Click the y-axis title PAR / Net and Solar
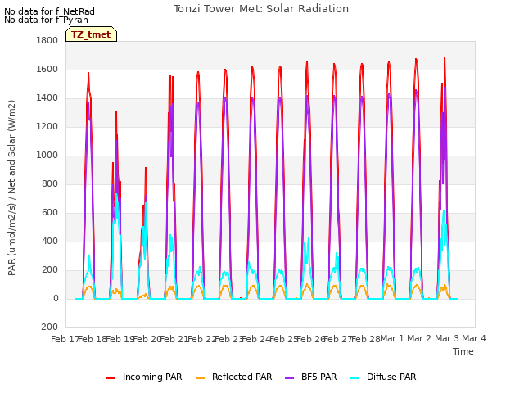The height and width of the screenshot is (393, 524). coord(11,187)
